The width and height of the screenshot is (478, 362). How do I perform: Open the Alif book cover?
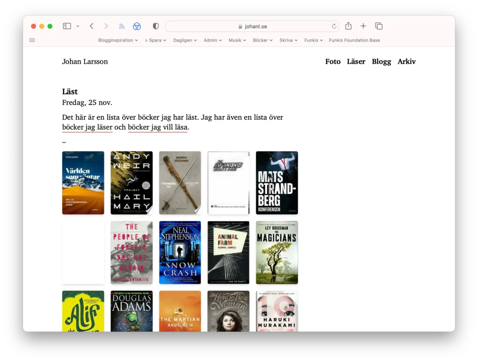[x=83, y=311]
